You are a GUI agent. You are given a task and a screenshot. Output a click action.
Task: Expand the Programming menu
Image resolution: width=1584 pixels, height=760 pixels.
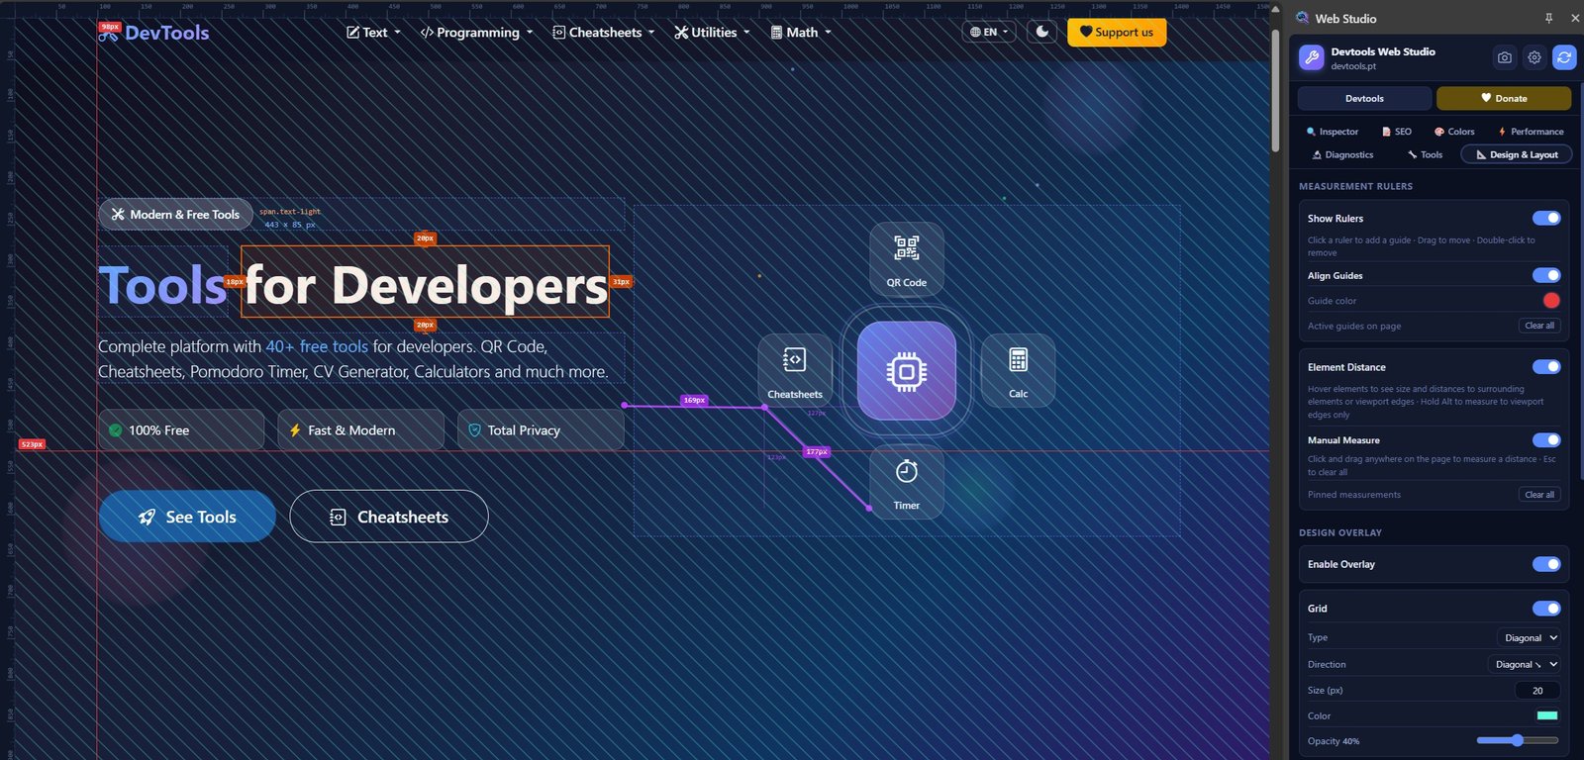click(x=476, y=33)
